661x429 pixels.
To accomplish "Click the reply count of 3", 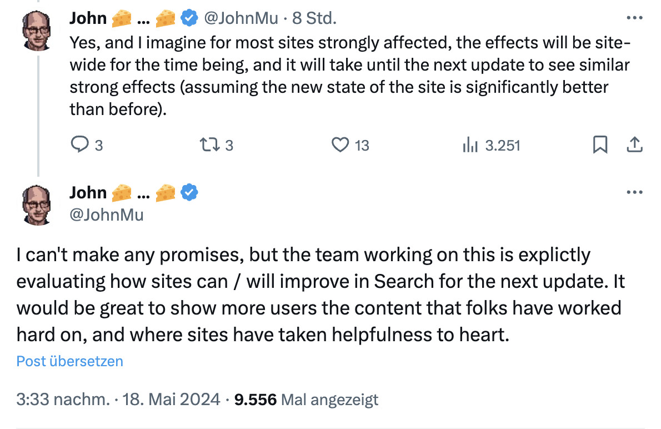I will [x=98, y=144].
